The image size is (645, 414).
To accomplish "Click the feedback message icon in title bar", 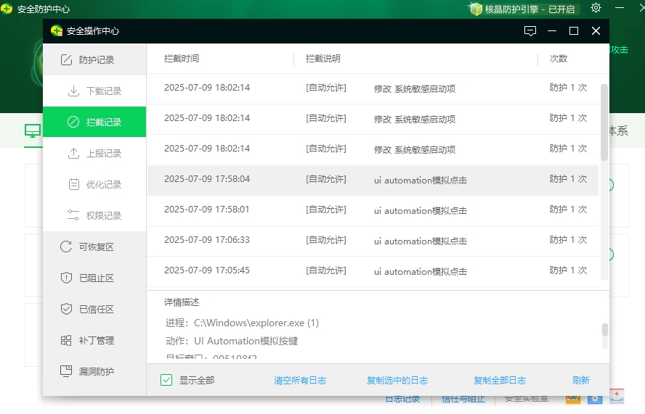I will (x=530, y=31).
